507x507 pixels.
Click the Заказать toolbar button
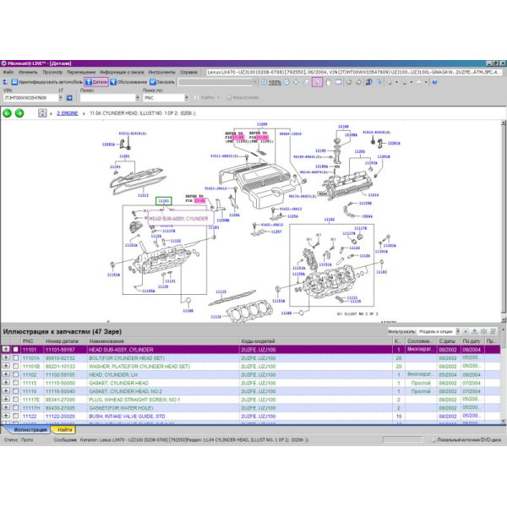coord(162,82)
